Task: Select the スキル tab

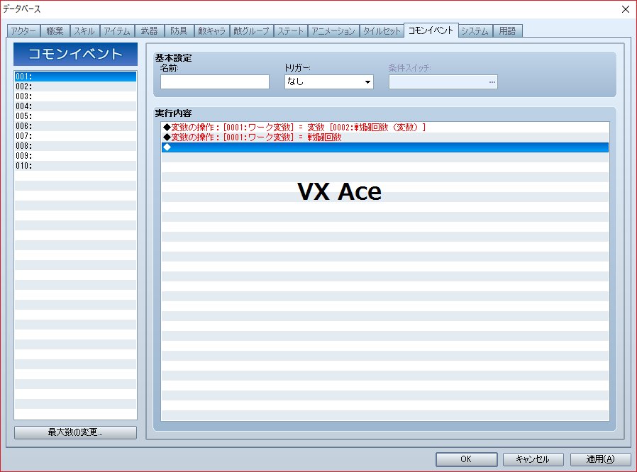Action: click(x=84, y=31)
